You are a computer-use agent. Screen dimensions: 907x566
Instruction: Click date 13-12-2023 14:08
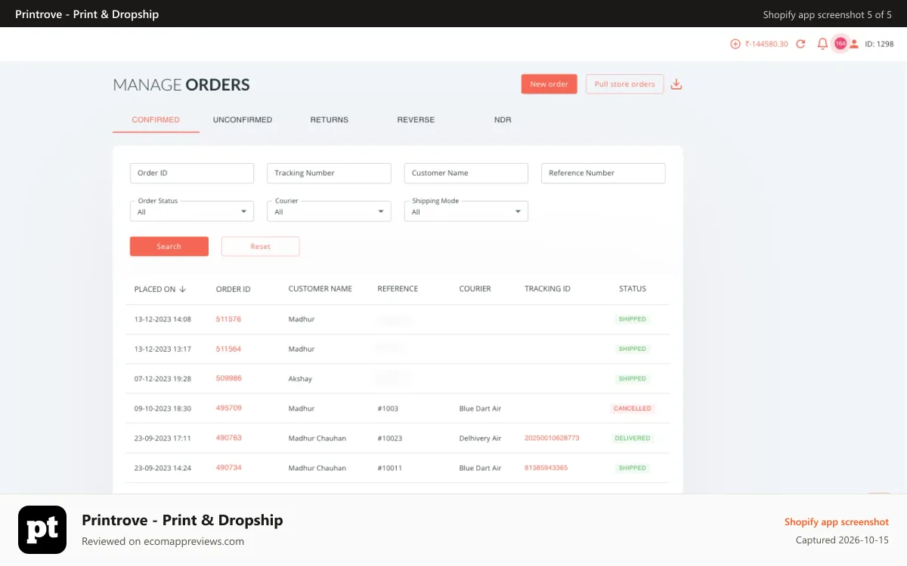(163, 319)
